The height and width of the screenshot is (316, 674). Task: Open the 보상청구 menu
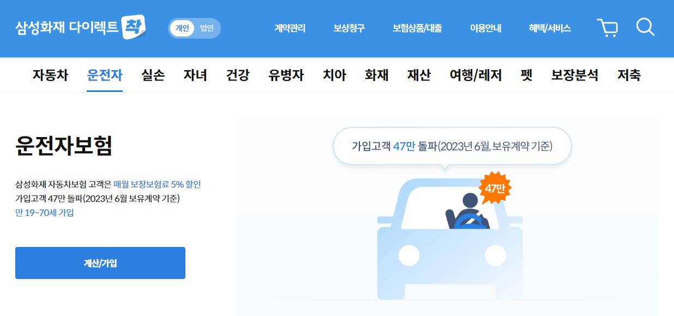coord(349,28)
